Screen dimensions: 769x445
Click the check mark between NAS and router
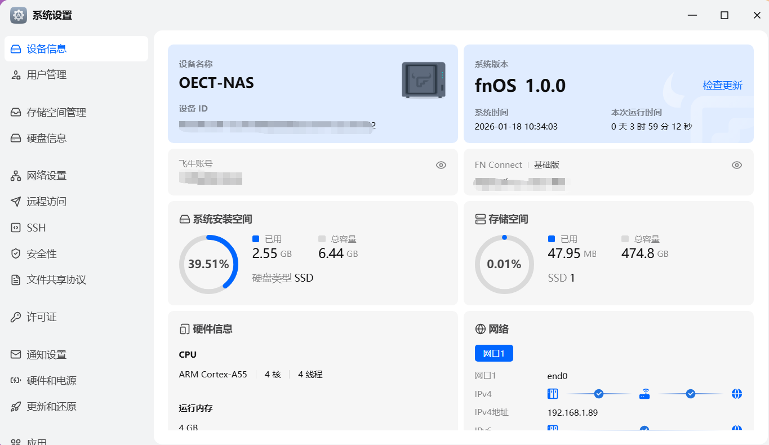pos(599,394)
